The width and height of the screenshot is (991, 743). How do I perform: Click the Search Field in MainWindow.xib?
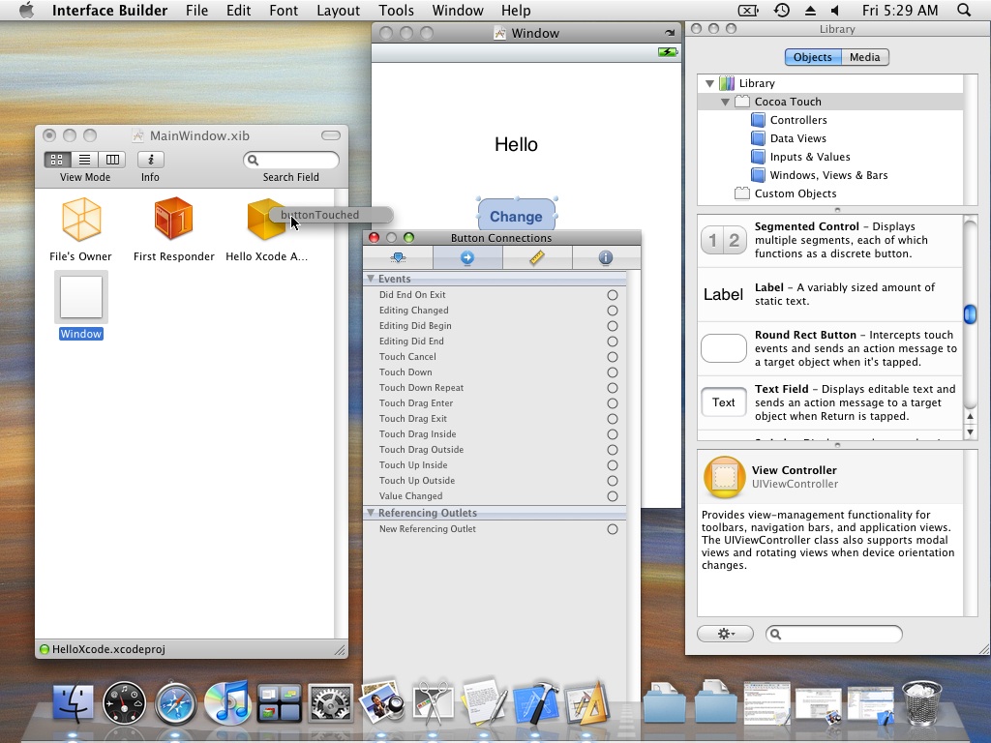(290, 160)
